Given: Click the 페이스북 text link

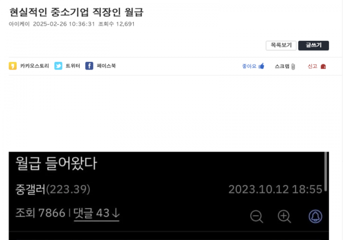Looking at the screenshot, I should coord(106,66).
